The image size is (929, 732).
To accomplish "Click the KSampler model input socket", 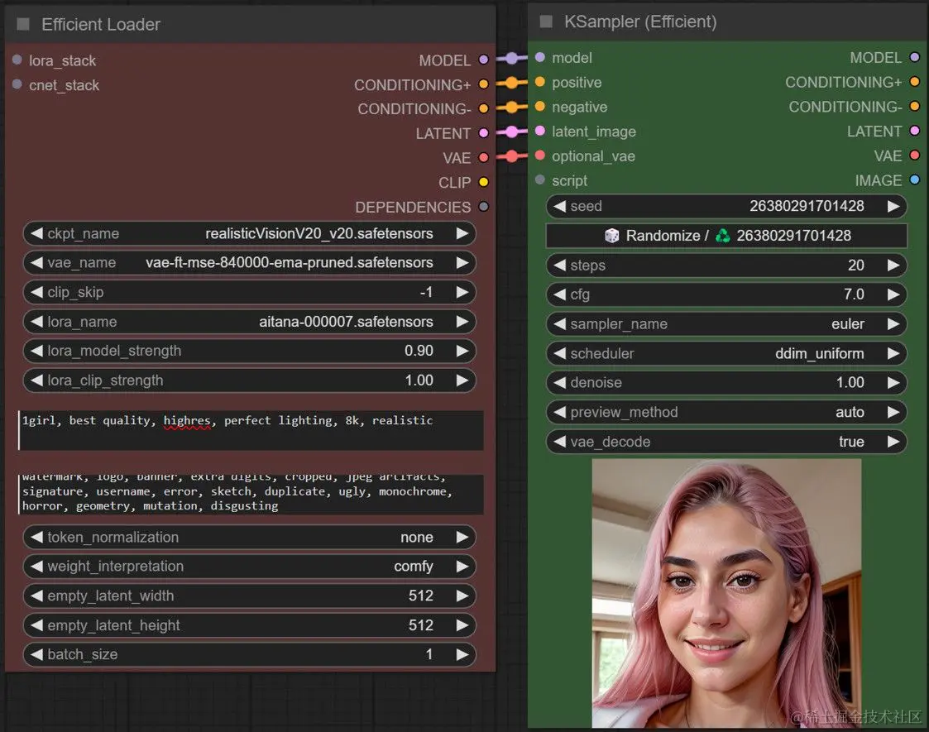I will [539, 57].
